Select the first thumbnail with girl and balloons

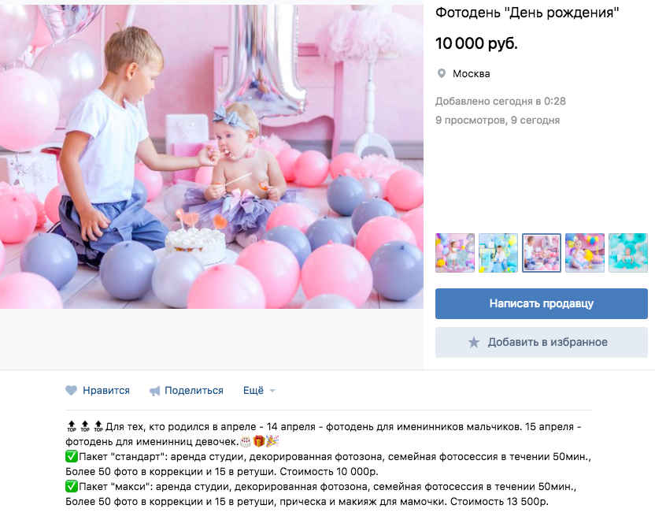click(x=455, y=253)
